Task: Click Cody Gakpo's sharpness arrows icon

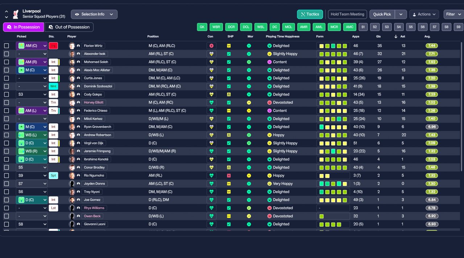Action: click(229, 94)
